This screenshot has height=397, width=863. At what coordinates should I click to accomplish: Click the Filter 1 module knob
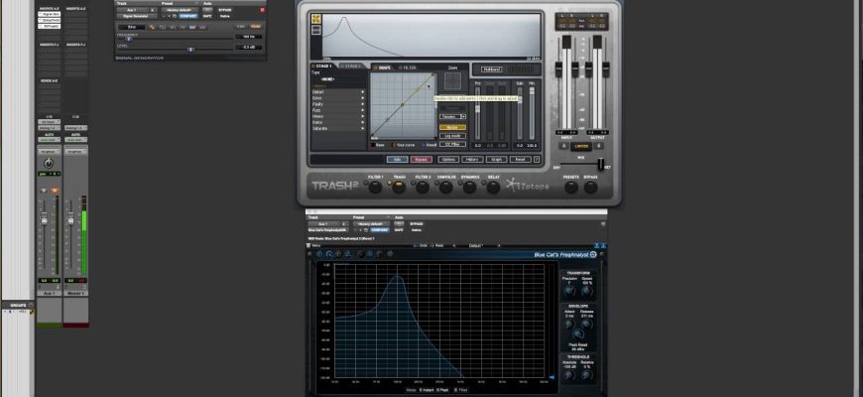[x=376, y=185]
